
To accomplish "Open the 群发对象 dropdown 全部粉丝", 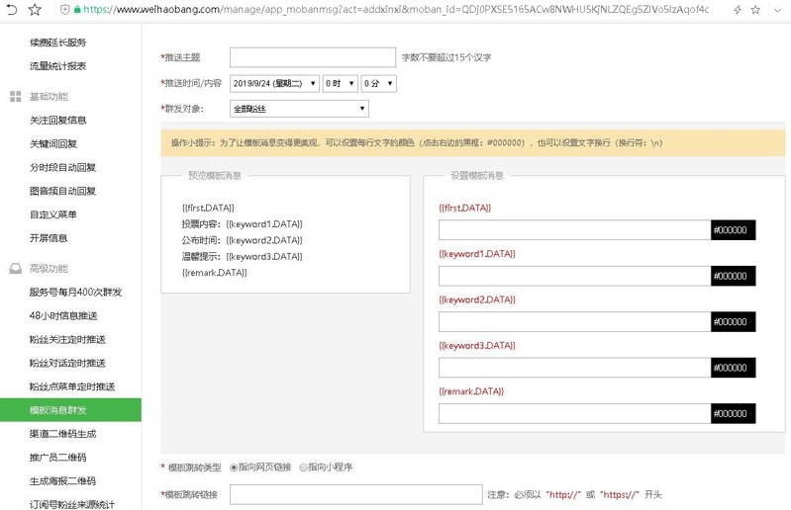I will click(299, 109).
